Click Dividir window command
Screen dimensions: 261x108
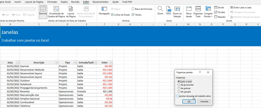219,7
